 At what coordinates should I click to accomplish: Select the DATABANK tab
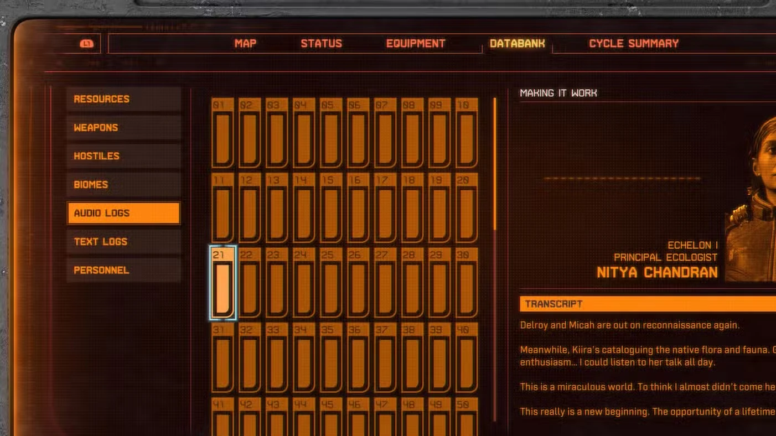point(517,44)
